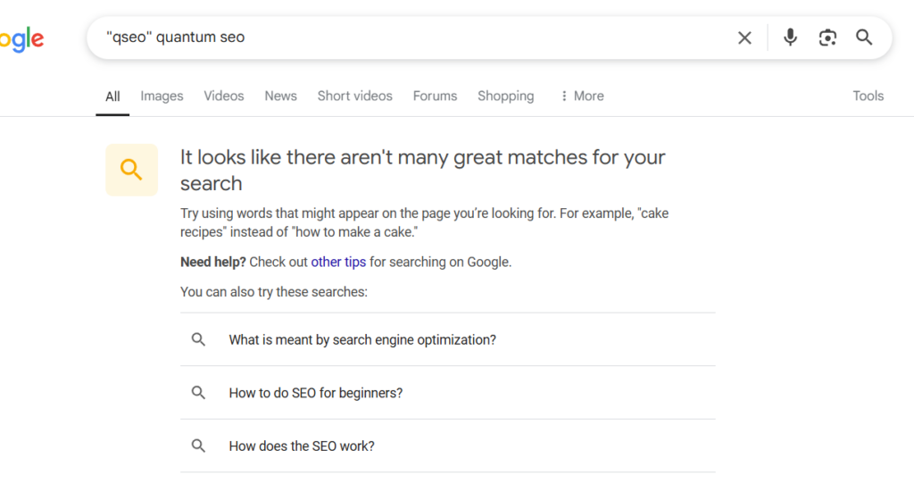Search "How to do SEO for beginners?"

[x=448, y=393]
